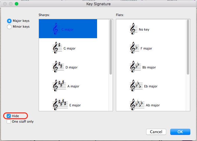Select the Eb major three-flats icon

[x=135, y=86]
